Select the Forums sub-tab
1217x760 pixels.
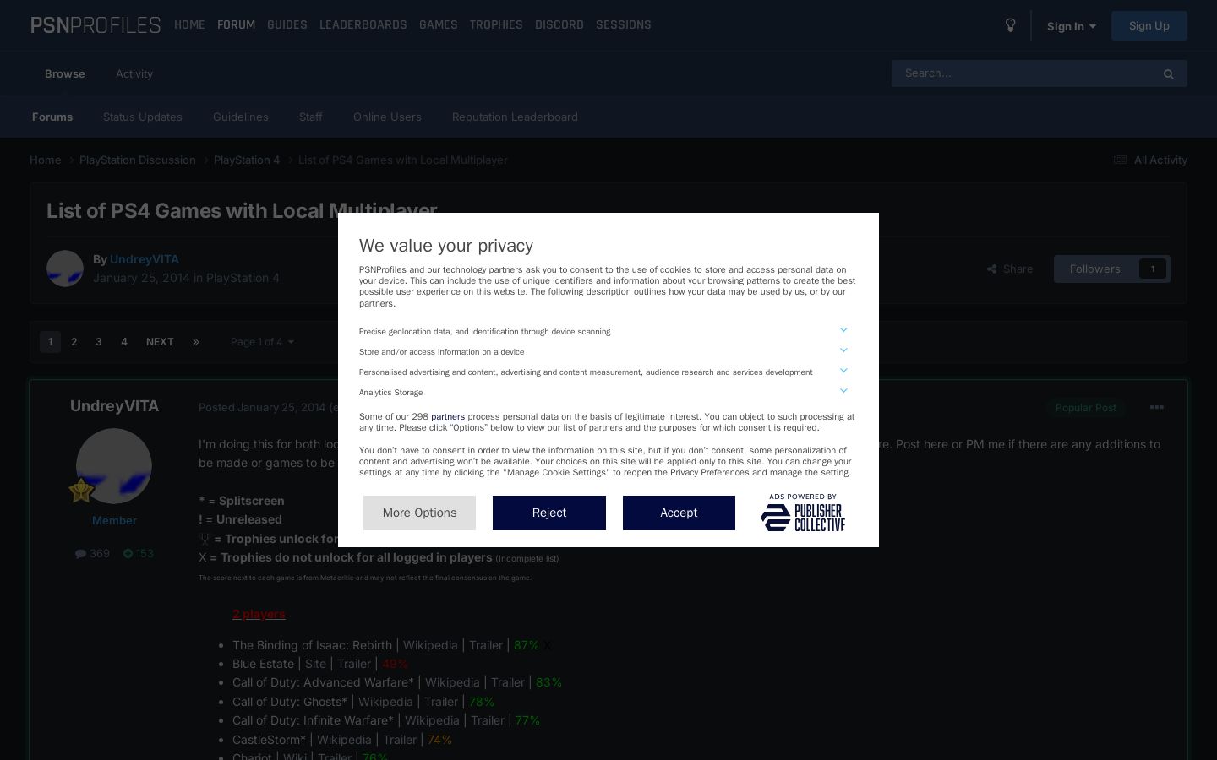(x=52, y=117)
